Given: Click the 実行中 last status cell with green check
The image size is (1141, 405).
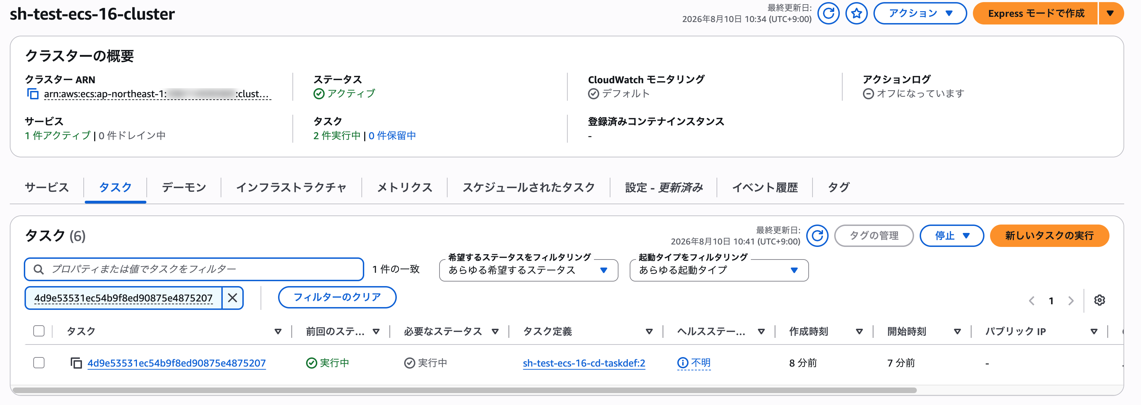Looking at the screenshot, I should [327, 363].
